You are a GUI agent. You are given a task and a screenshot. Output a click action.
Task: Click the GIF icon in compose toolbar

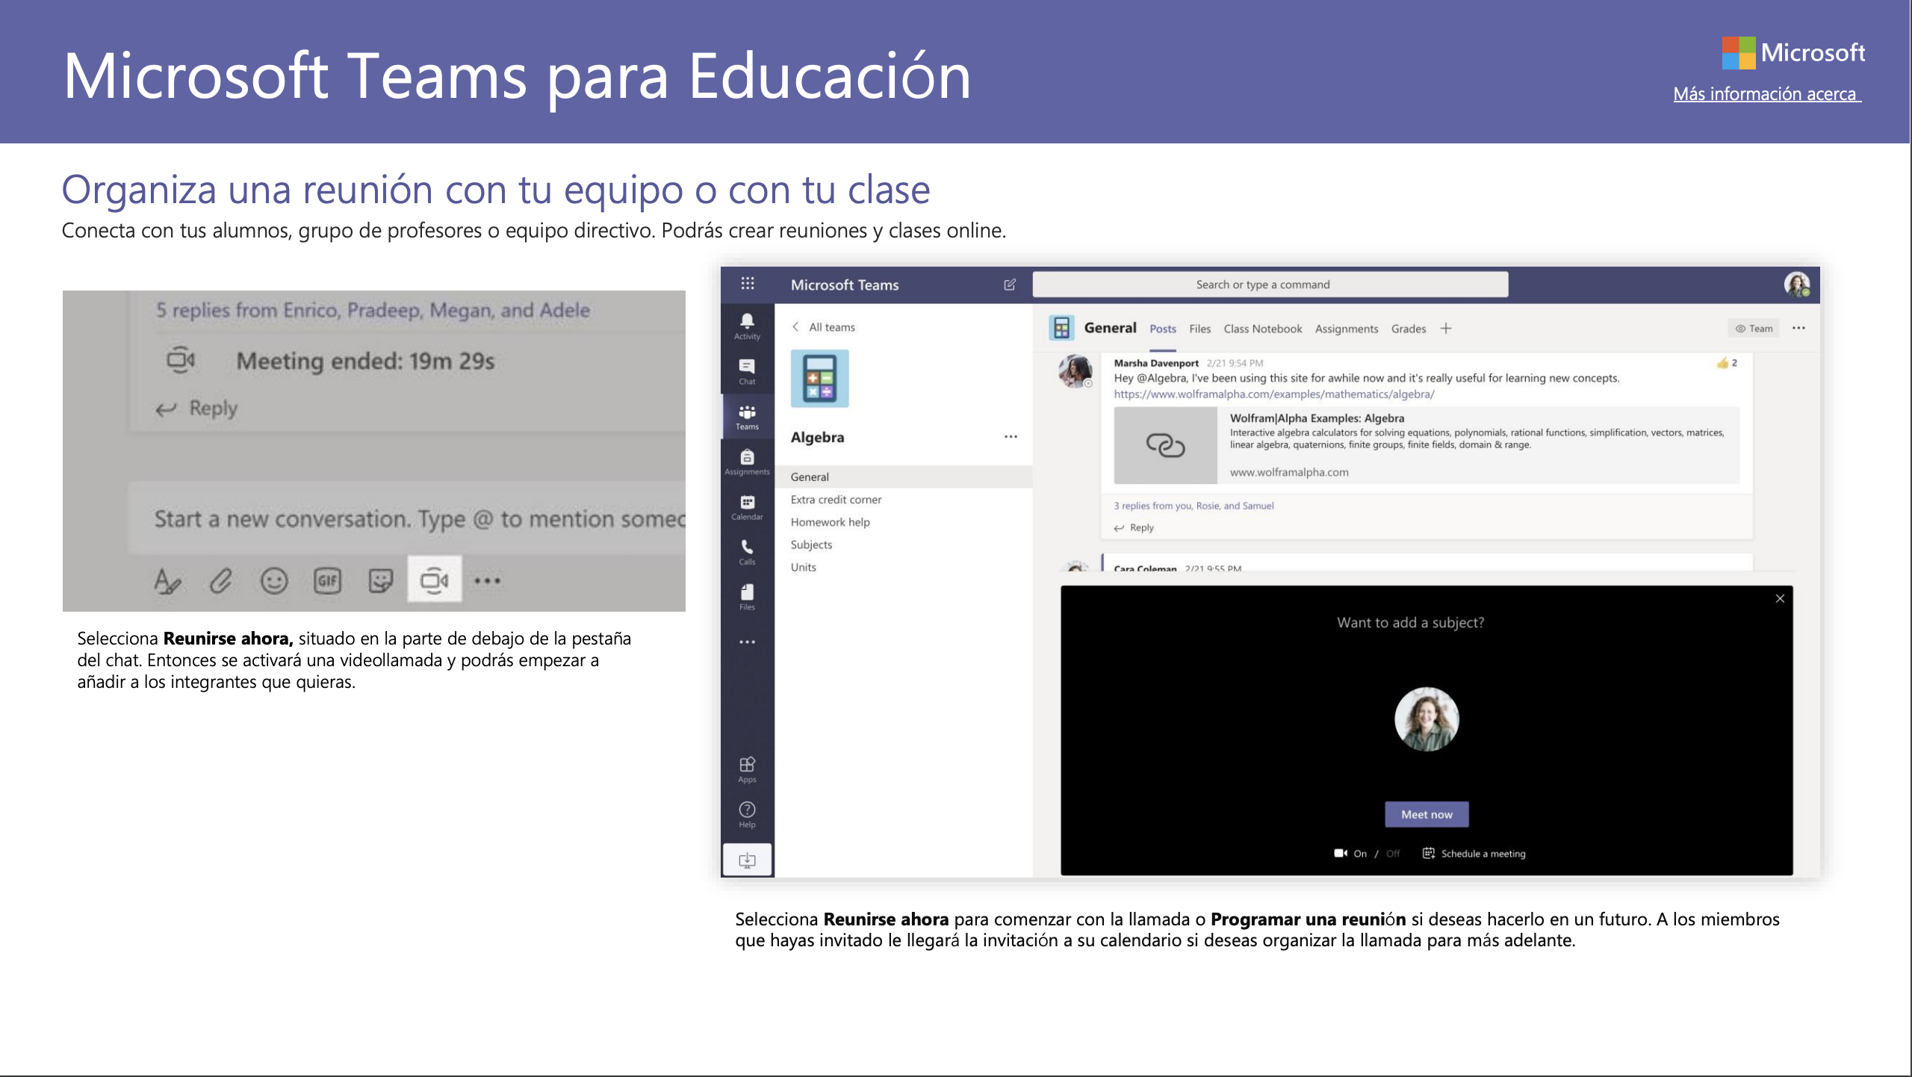[327, 580]
